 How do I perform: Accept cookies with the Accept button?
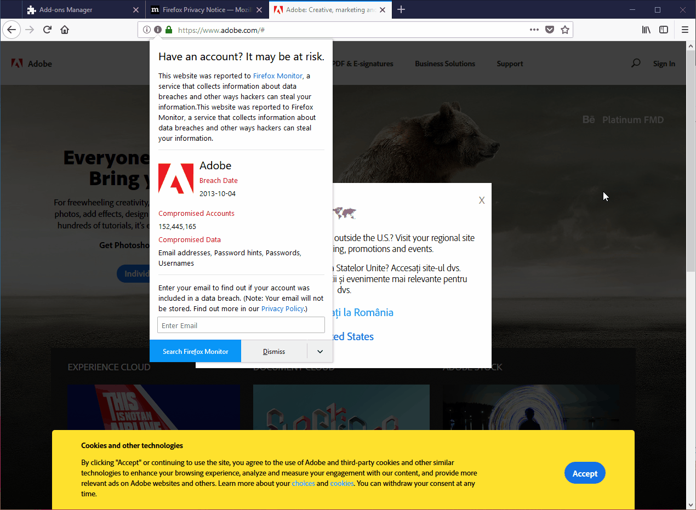coord(585,473)
